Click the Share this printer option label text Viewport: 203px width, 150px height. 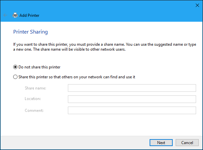77,77
